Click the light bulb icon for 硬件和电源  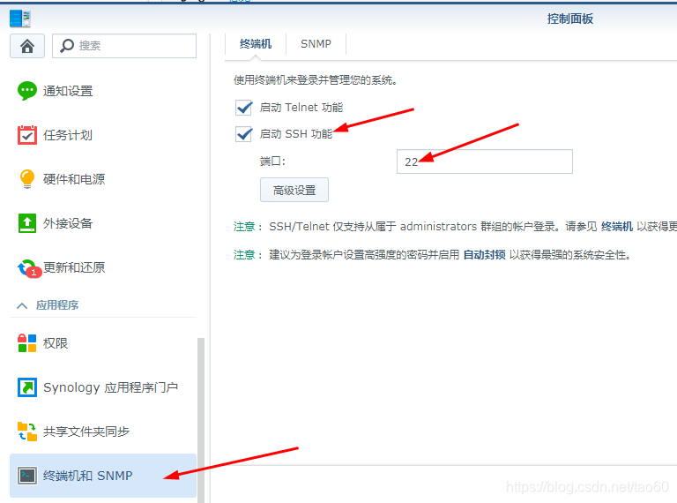pyautogui.click(x=27, y=179)
